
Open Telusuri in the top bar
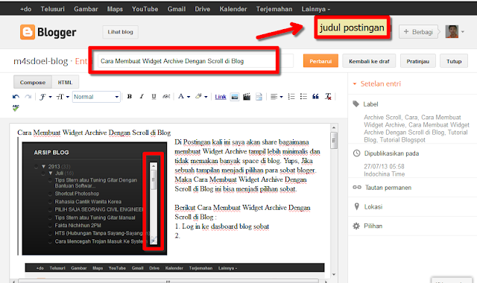(x=53, y=9)
